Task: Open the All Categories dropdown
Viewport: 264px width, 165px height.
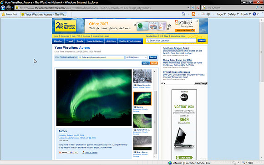Action: [x=137, y=57]
